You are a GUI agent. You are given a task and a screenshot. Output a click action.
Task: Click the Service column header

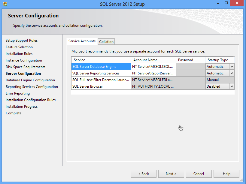pyautogui.click(x=101, y=60)
